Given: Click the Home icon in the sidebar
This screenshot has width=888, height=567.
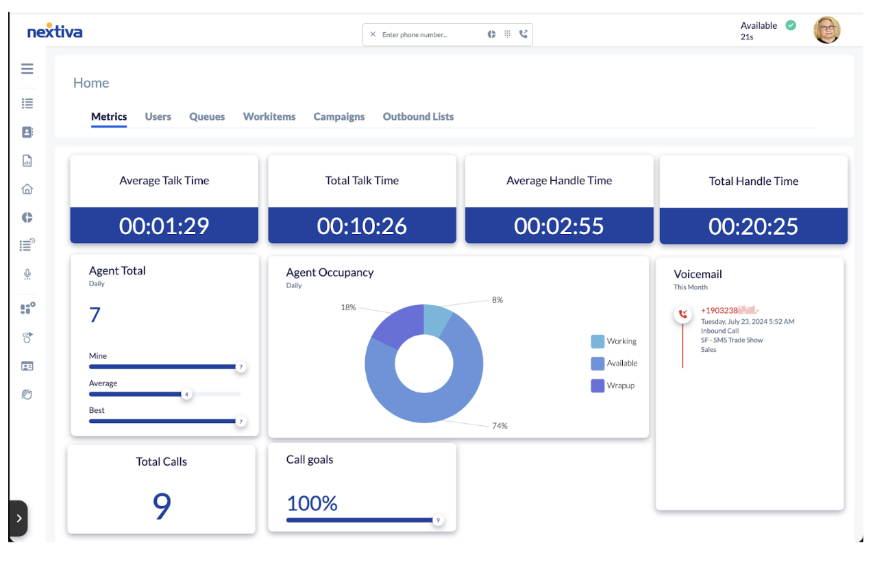Looking at the screenshot, I should 27,188.
